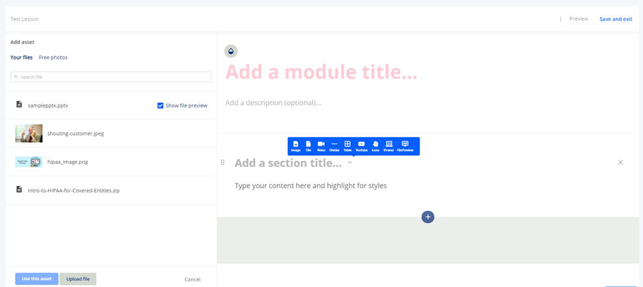The width and height of the screenshot is (643, 287).
Task: Insert a Table into the section
Action: click(x=347, y=146)
